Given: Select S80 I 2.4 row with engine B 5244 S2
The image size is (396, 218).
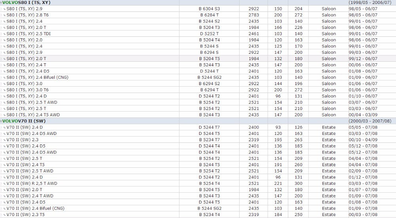Looking at the screenshot, I should 198,21.
